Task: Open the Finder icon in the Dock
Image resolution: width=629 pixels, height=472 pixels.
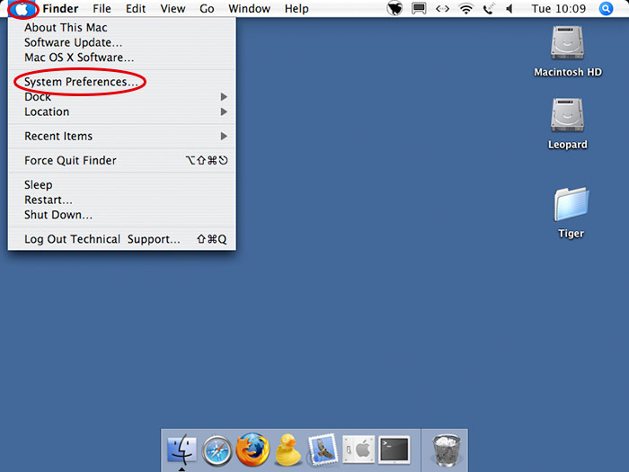Action: click(182, 450)
